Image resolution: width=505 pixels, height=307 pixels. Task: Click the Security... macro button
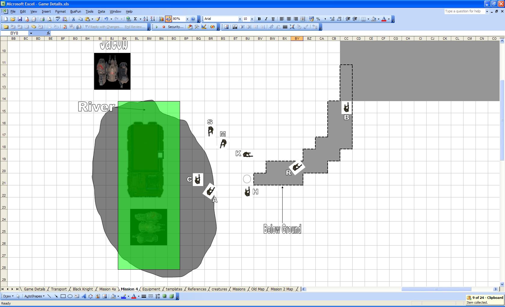pos(176,27)
